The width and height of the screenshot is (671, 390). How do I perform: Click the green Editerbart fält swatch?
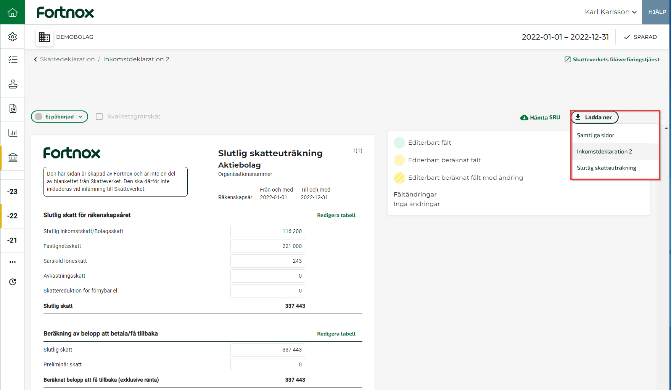click(x=399, y=143)
